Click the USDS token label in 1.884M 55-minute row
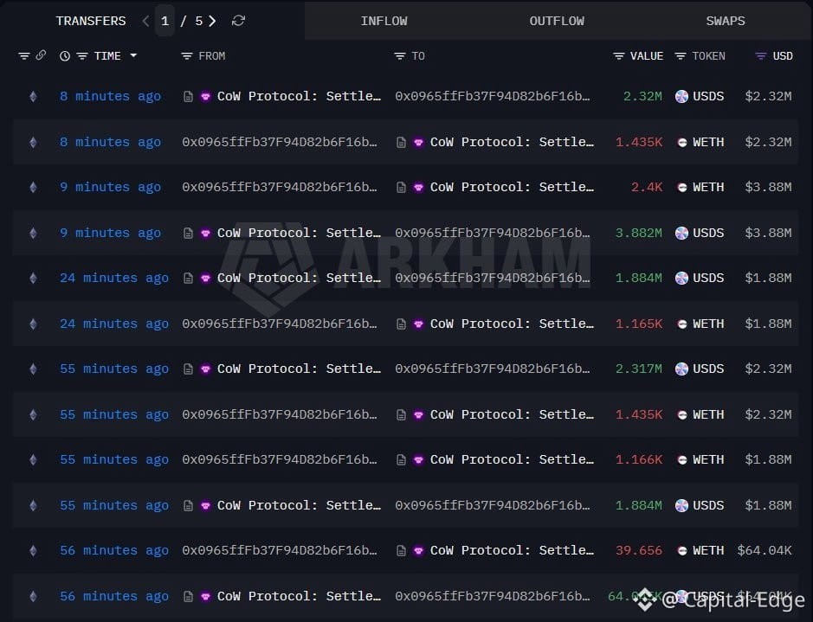Image resolution: width=813 pixels, height=622 pixels. (x=708, y=505)
